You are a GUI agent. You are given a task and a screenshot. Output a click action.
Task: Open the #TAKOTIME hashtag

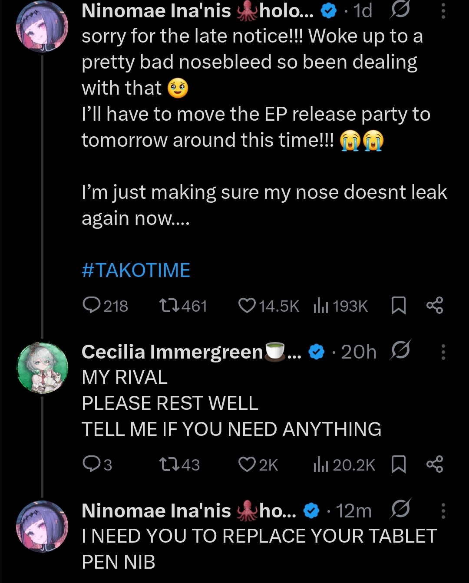[x=136, y=270]
